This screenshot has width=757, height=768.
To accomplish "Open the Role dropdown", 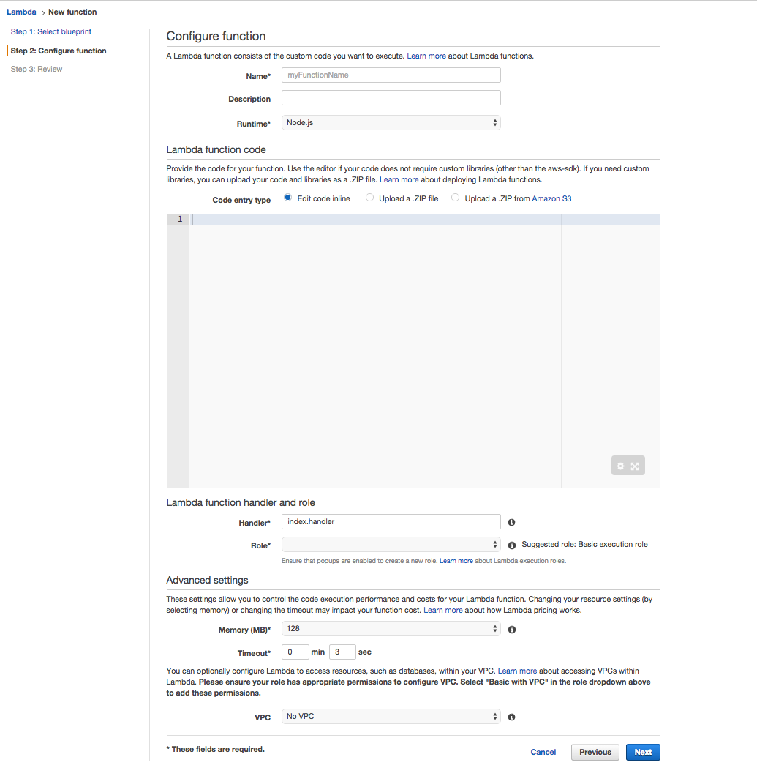I will (x=391, y=545).
